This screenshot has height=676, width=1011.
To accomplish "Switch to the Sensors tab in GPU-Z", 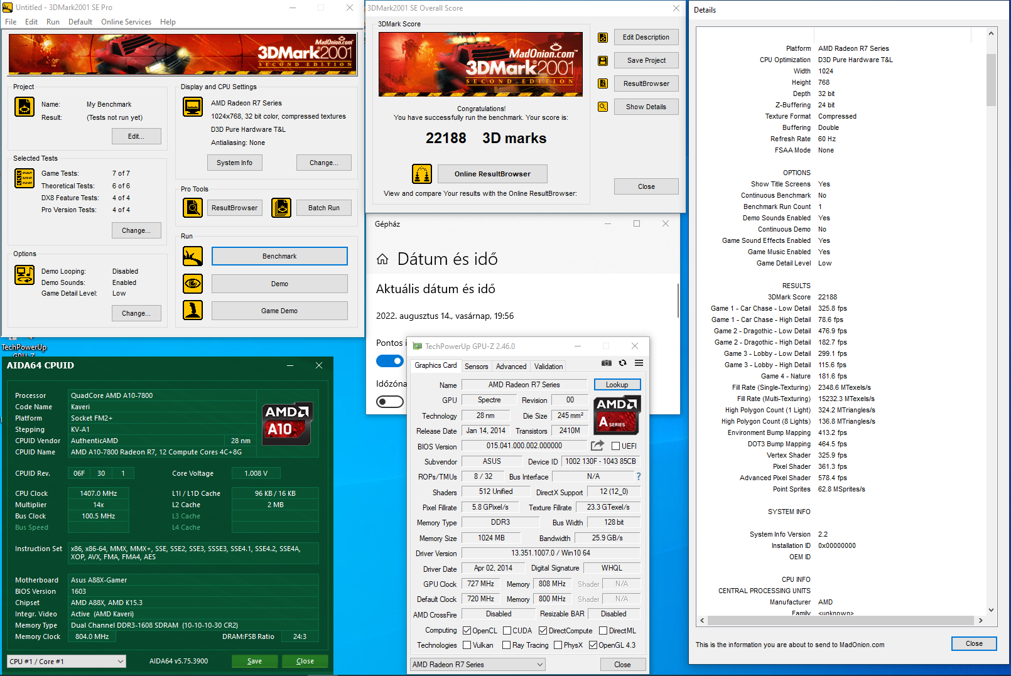I will pyautogui.click(x=476, y=367).
